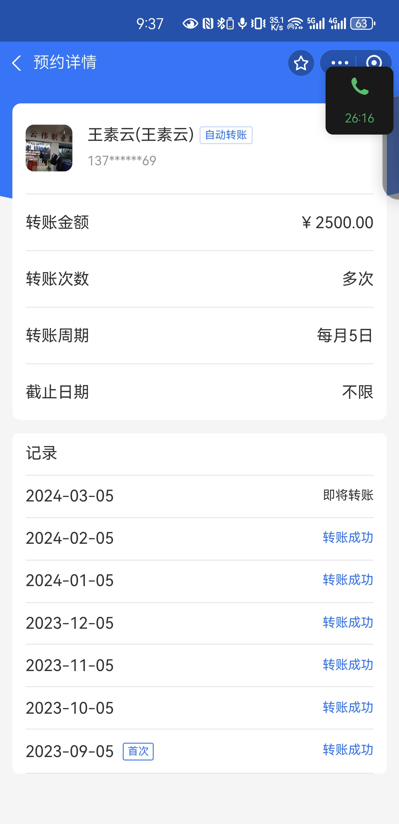
Task: Tap the back arrow icon
Action: click(17, 63)
